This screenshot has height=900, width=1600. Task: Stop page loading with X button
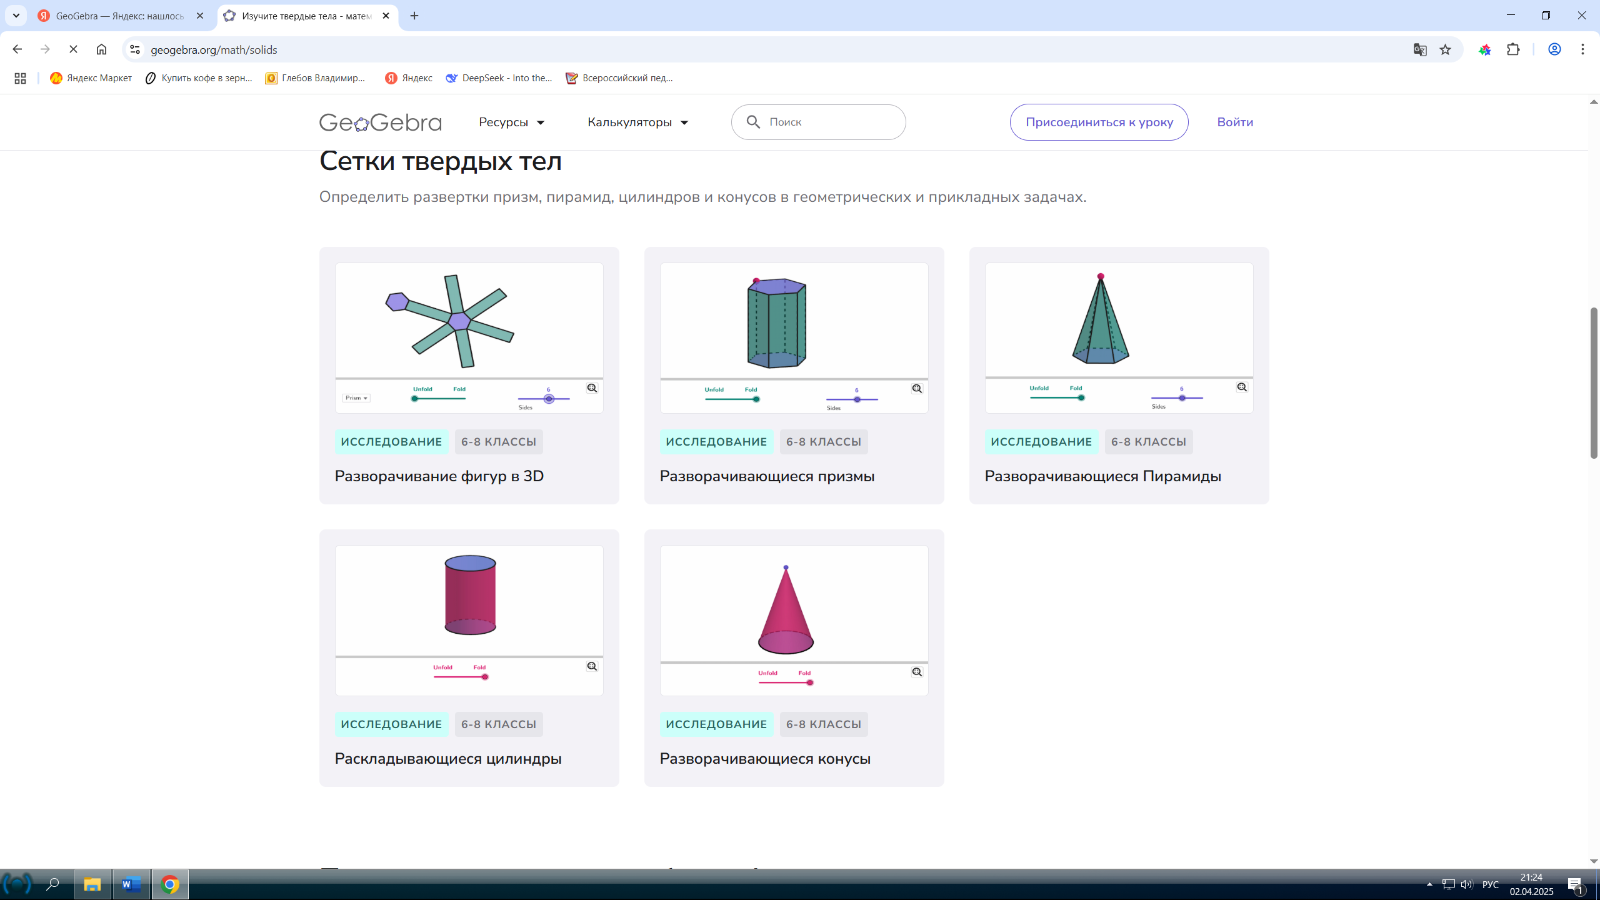[73, 49]
